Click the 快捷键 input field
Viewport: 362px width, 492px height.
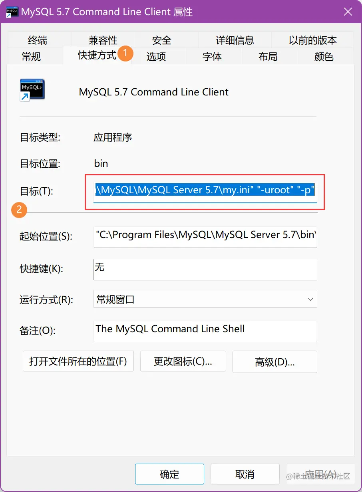[205, 270]
